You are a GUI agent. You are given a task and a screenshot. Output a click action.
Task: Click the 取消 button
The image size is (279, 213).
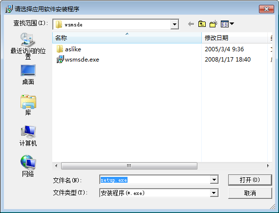tap(250, 193)
